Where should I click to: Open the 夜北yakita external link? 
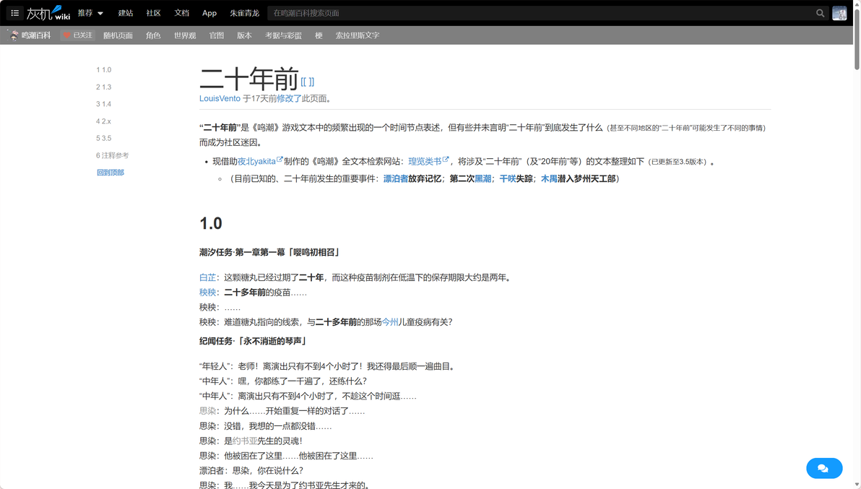(260, 161)
